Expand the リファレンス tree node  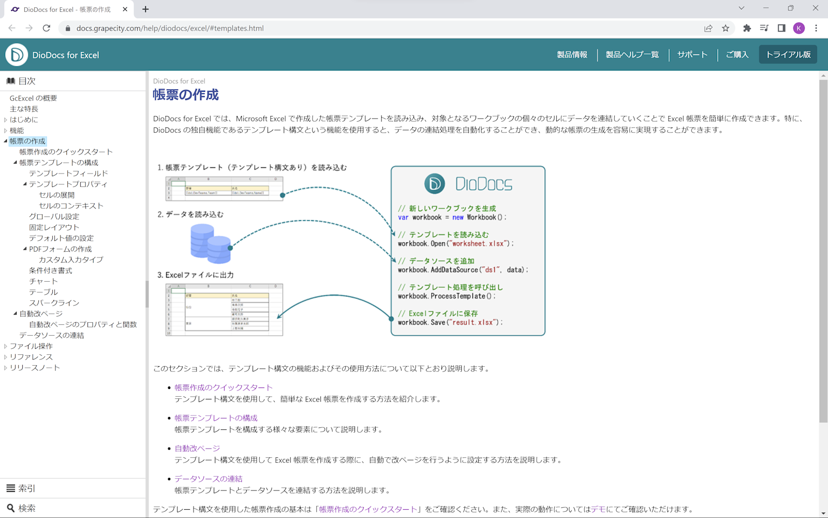(6, 357)
